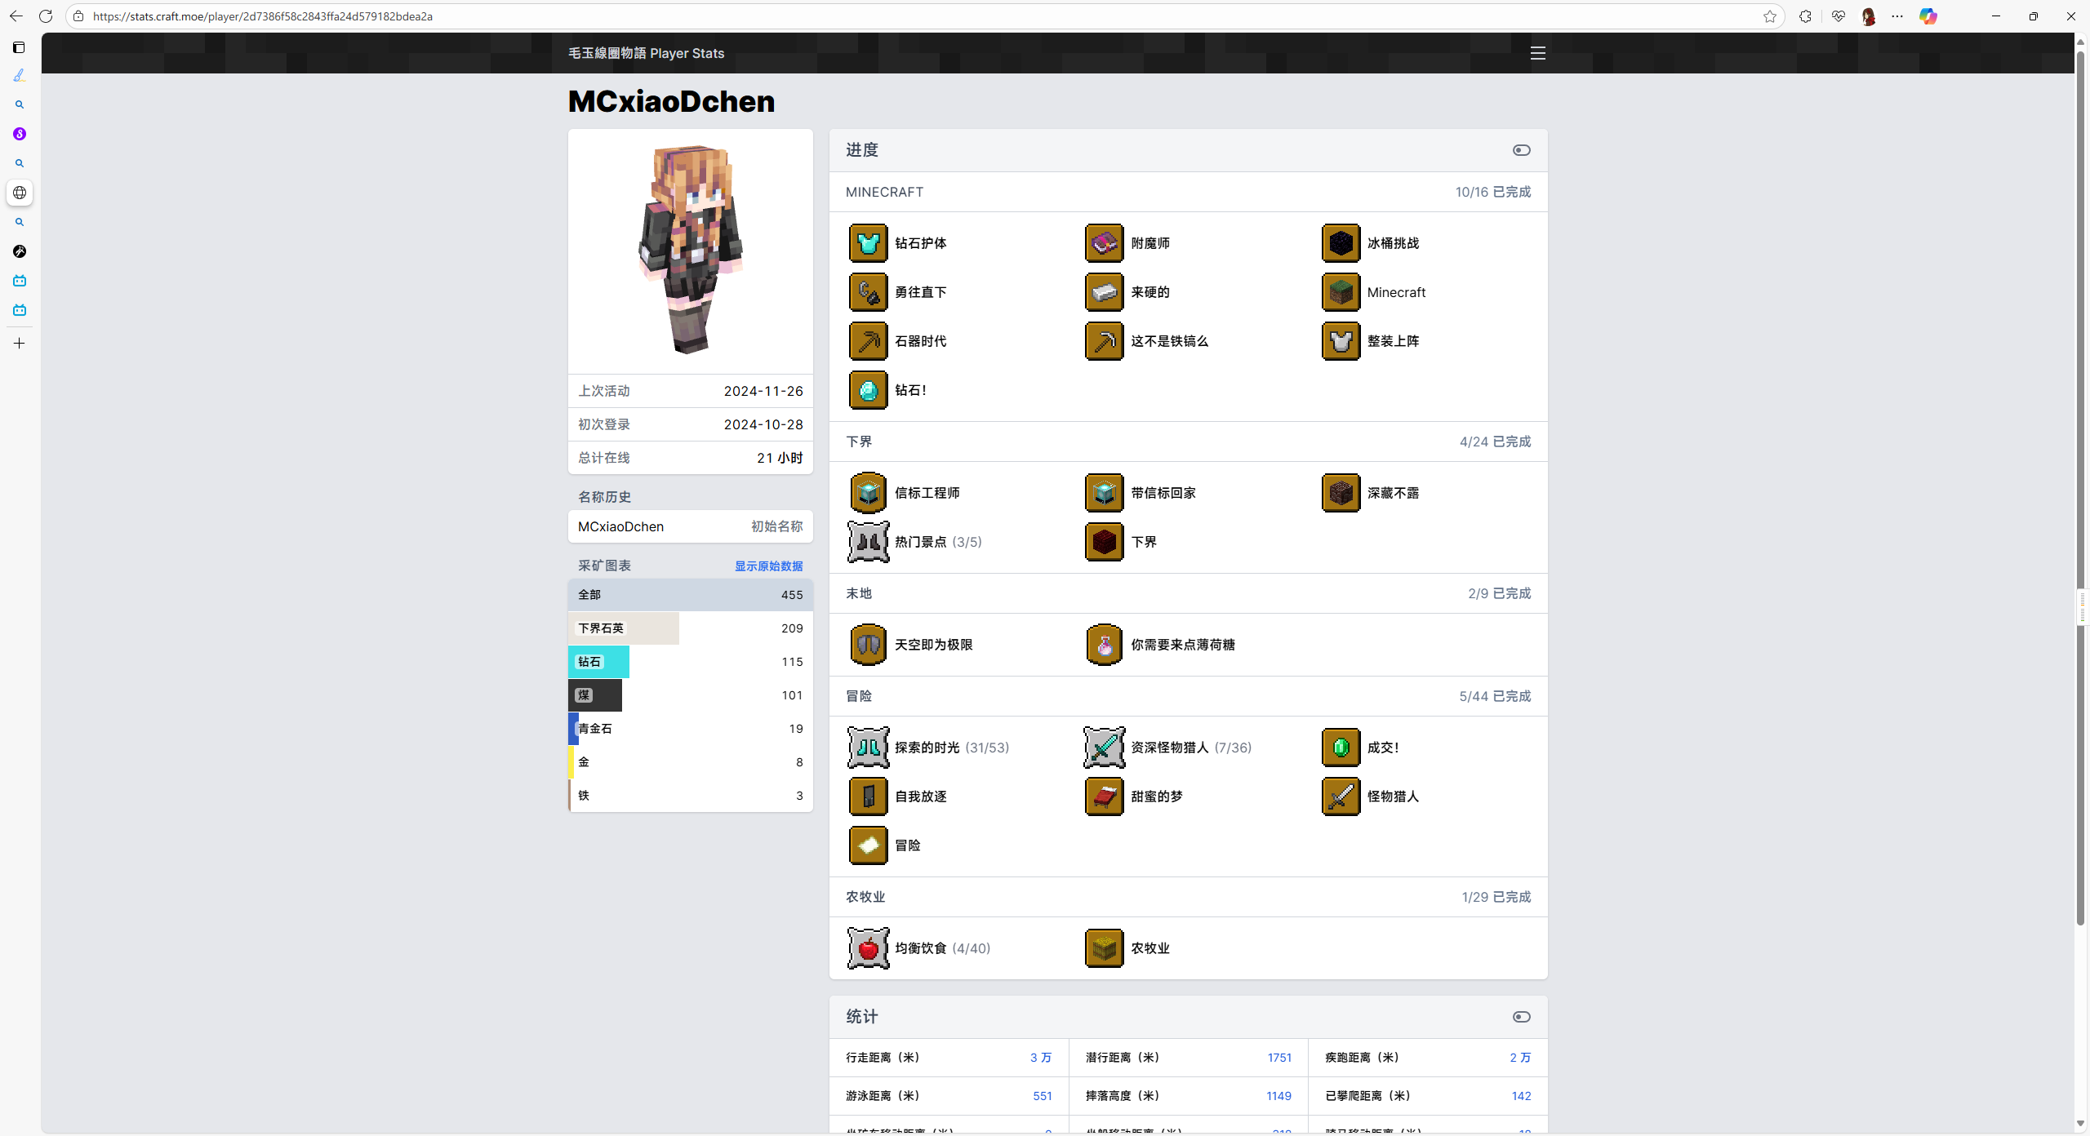
Task: Open browser settings and more menu
Action: click(x=1897, y=16)
